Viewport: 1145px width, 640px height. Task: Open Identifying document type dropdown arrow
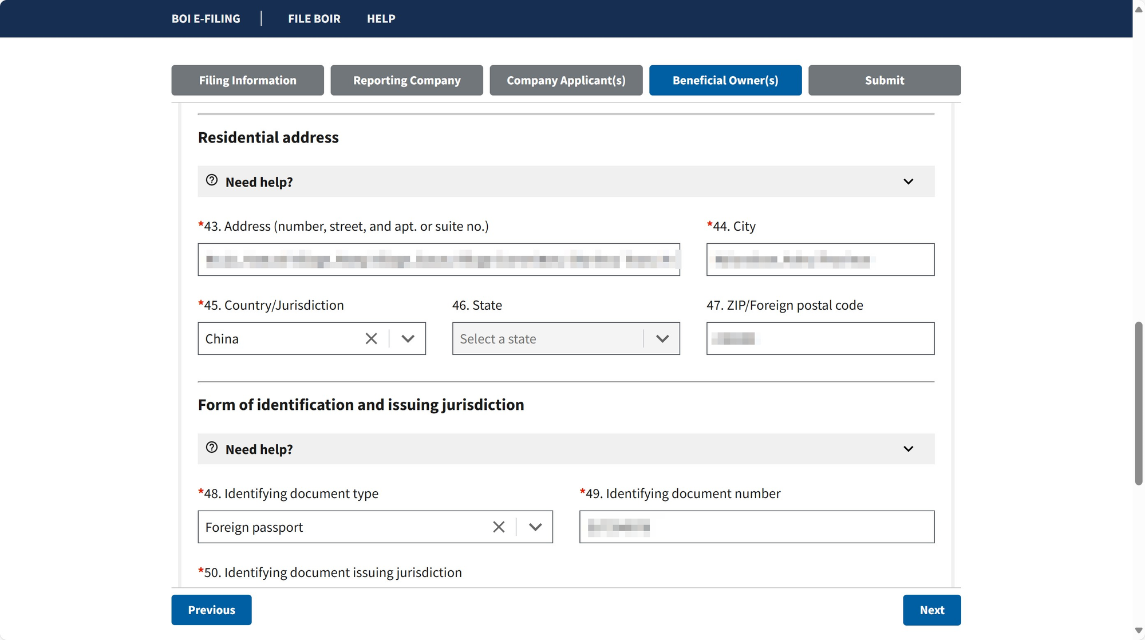pyautogui.click(x=535, y=527)
